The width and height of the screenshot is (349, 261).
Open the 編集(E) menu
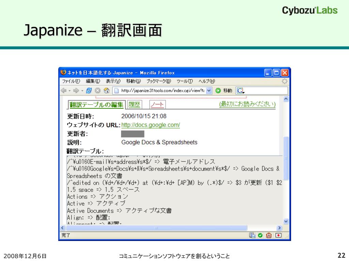[x=93, y=81]
